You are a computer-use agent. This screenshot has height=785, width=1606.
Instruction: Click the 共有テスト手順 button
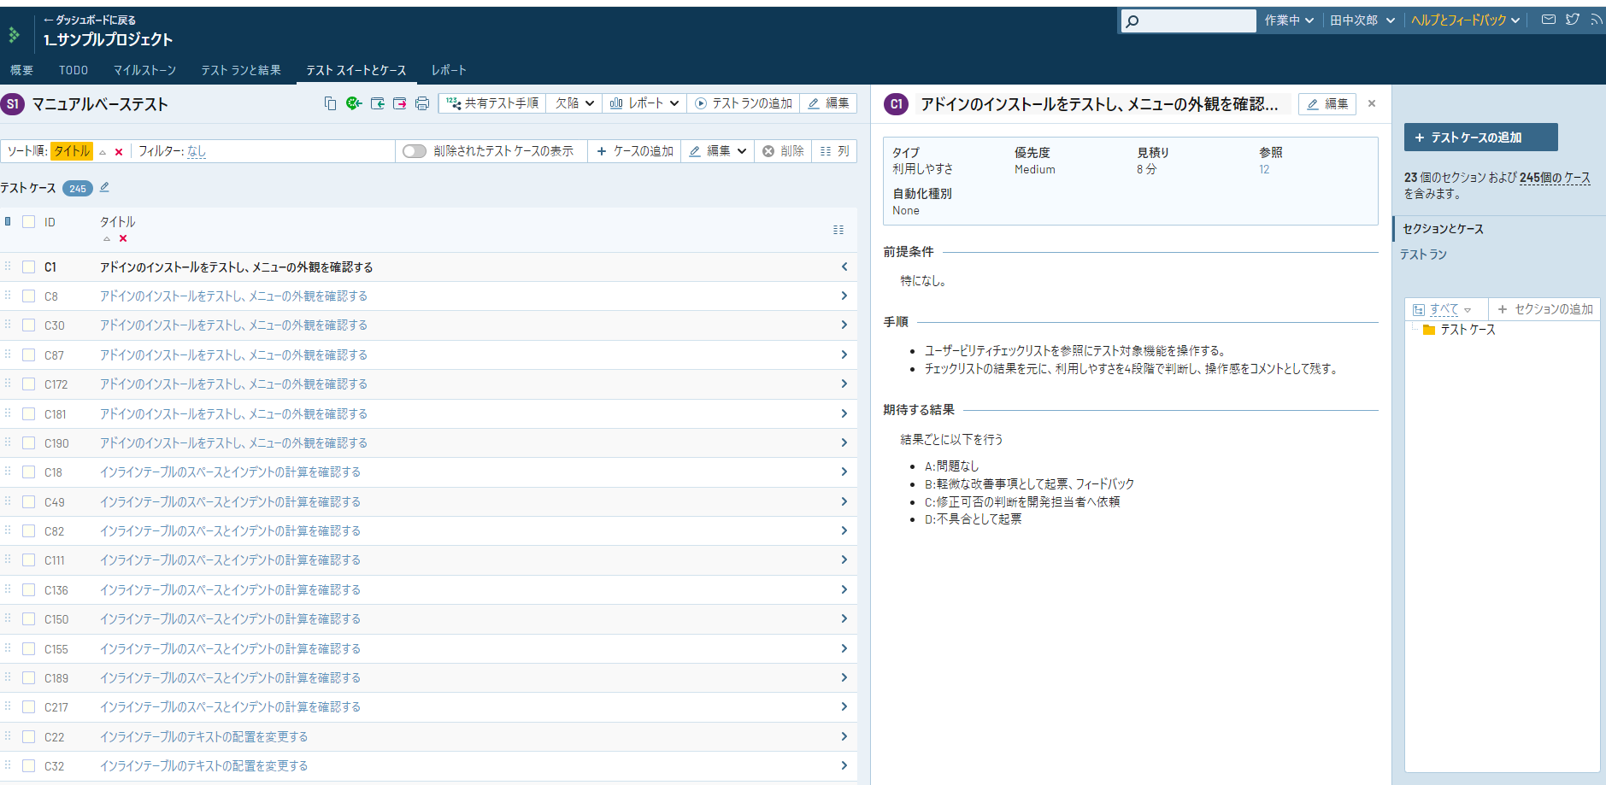(492, 103)
